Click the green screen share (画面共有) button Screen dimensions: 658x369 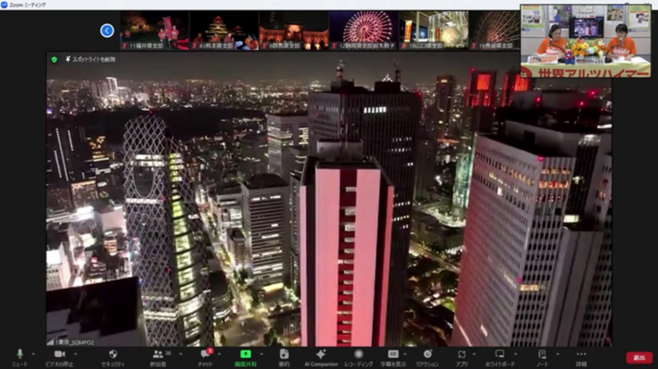click(x=243, y=355)
